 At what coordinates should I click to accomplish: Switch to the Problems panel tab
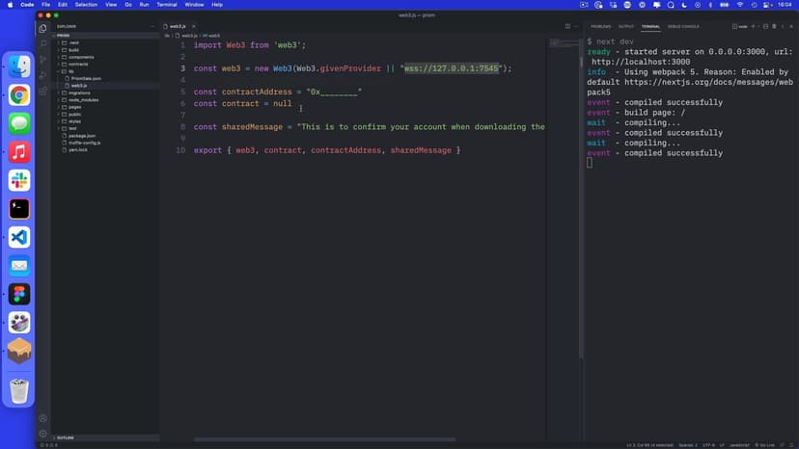tap(600, 26)
